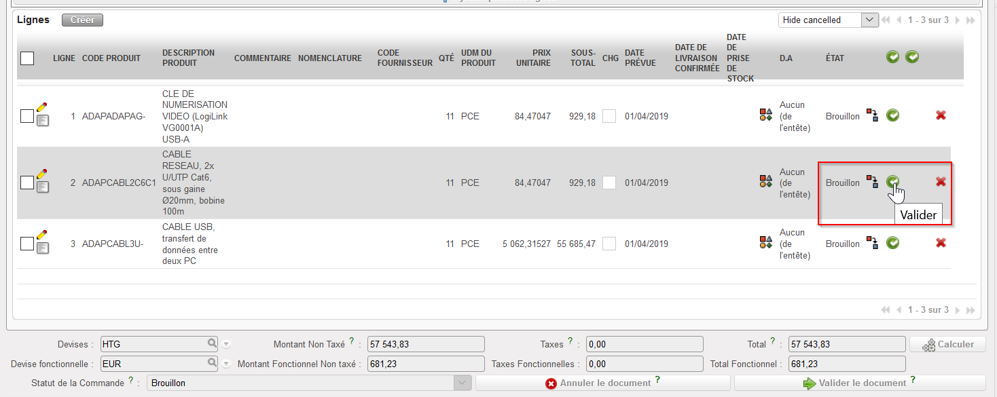Open the note icon under line 2 pencil
The width and height of the screenshot is (997, 397).
click(x=42, y=187)
